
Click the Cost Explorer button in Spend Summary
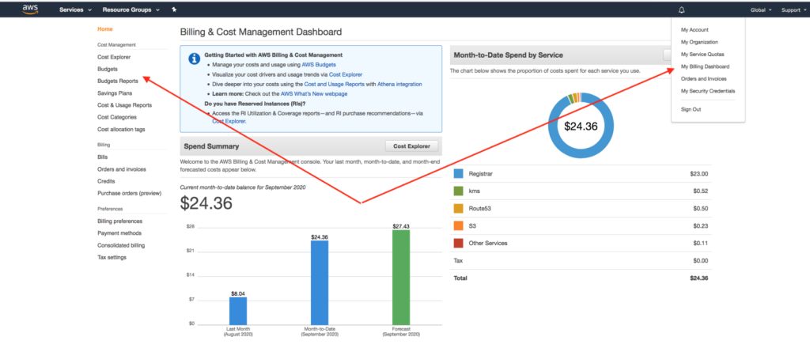pos(411,146)
